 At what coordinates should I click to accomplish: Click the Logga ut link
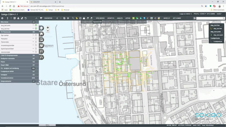pos(186,14)
